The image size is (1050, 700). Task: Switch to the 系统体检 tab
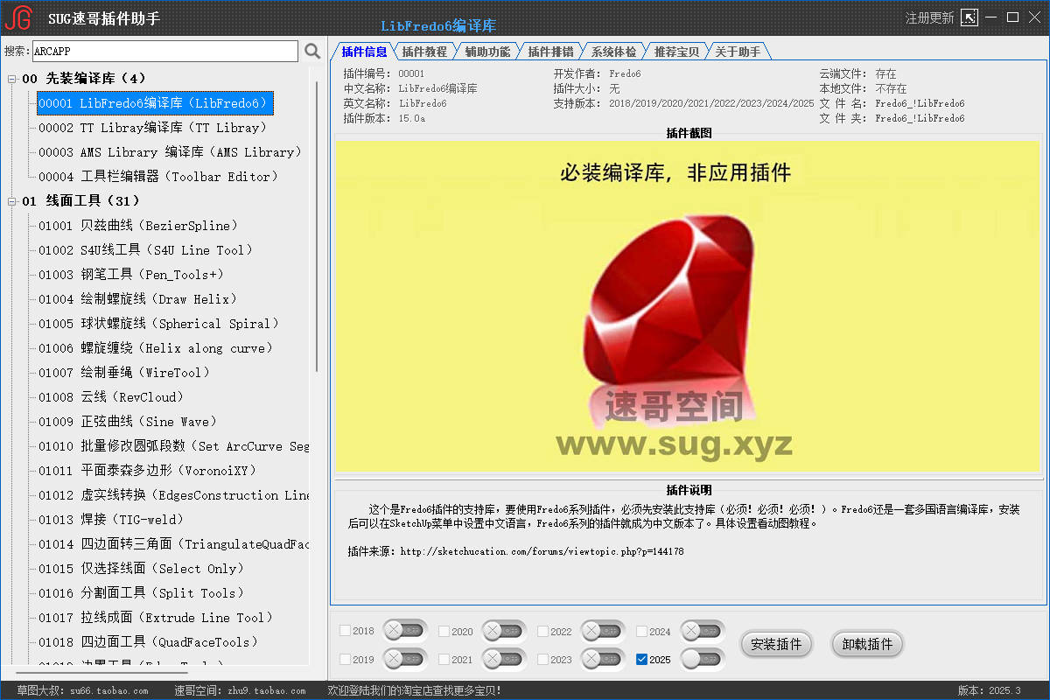pos(613,52)
